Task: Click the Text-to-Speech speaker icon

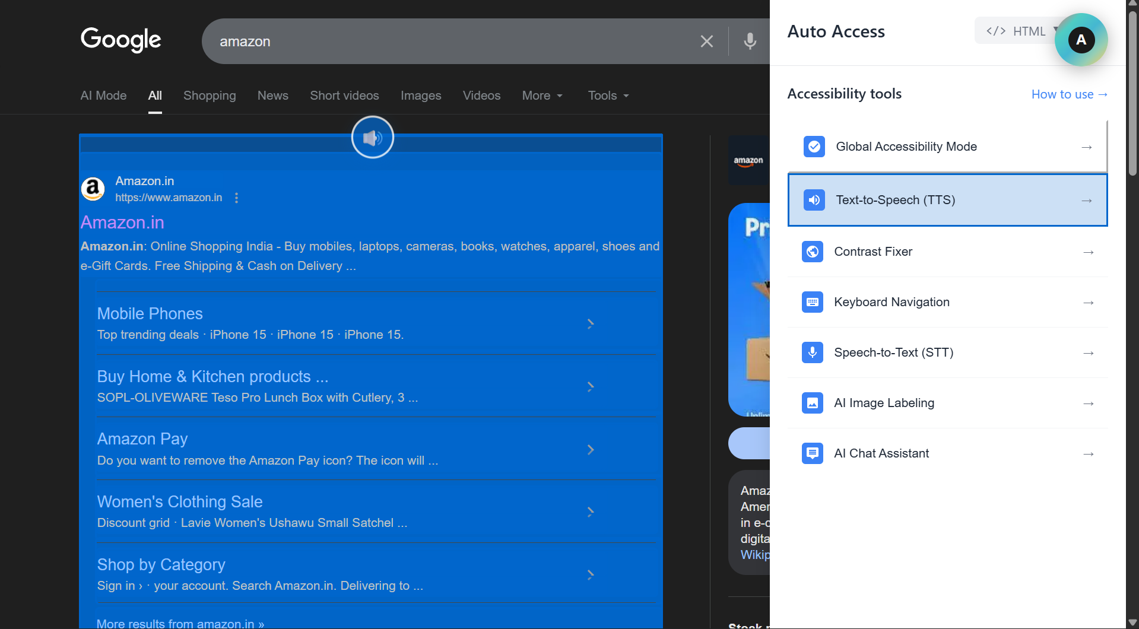Action: point(814,200)
